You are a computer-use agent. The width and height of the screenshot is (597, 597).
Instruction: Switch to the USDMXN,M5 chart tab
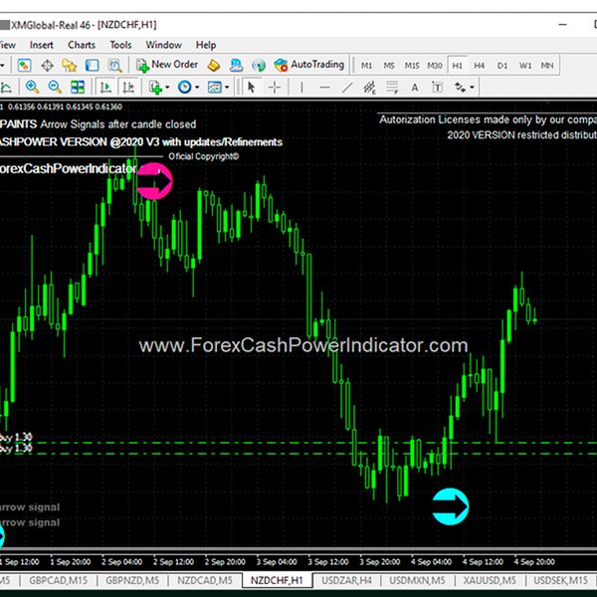point(417,580)
